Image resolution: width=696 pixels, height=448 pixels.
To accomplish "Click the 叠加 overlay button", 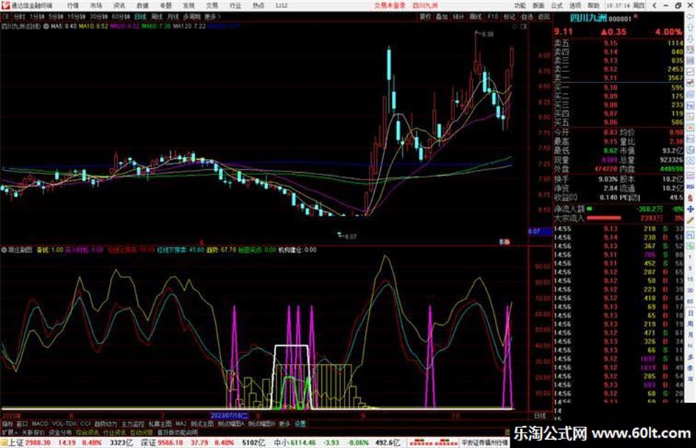I will click(x=442, y=16).
